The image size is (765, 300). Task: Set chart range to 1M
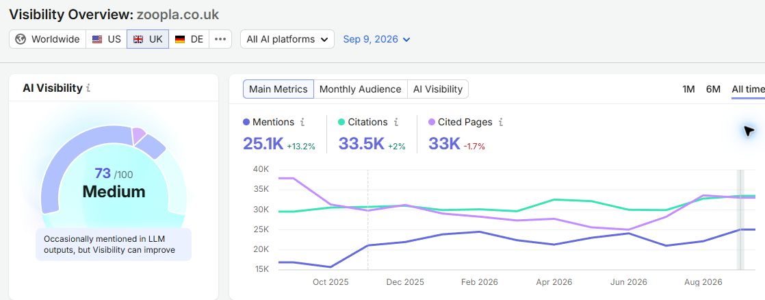tap(688, 89)
